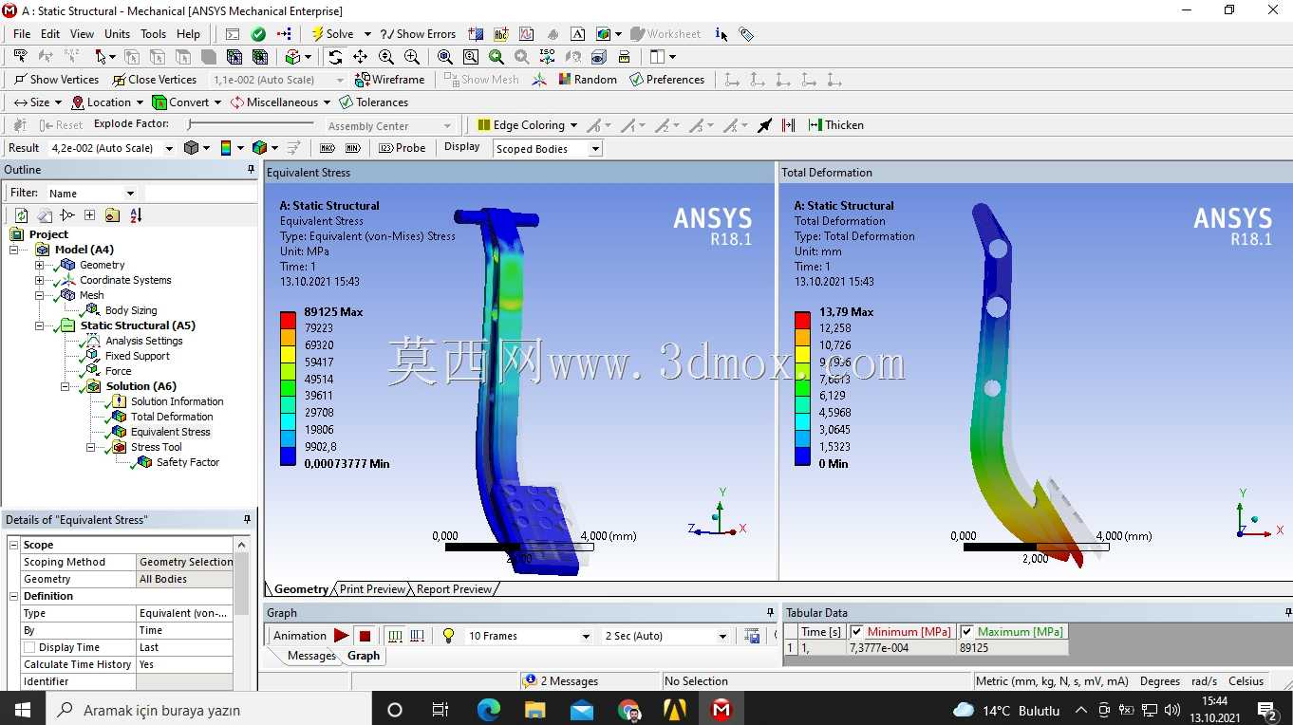The height and width of the screenshot is (725, 1293).
Task: Stop the result animation
Action: click(x=365, y=636)
